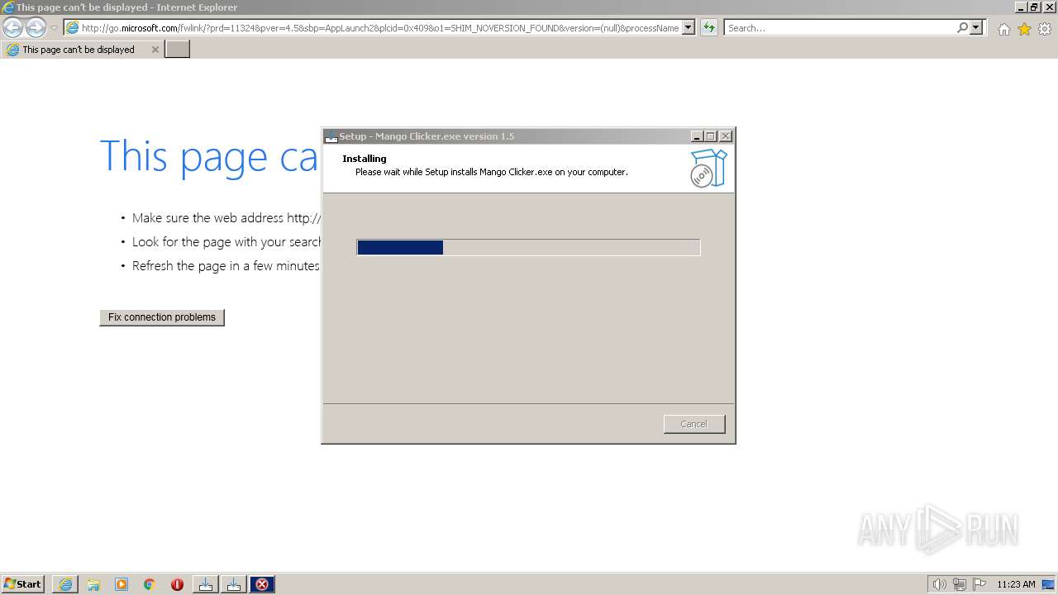Click the 'Look for the page' bullet text

[226, 242]
